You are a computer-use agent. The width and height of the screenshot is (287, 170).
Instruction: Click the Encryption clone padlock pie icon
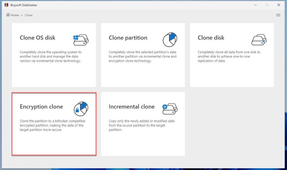click(81, 109)
